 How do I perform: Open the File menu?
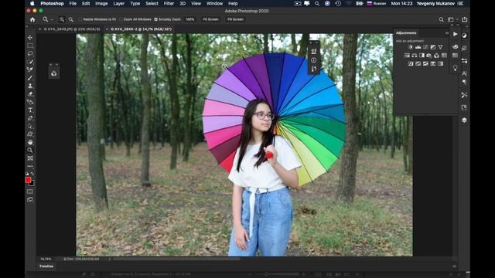(x=73, y=3)
